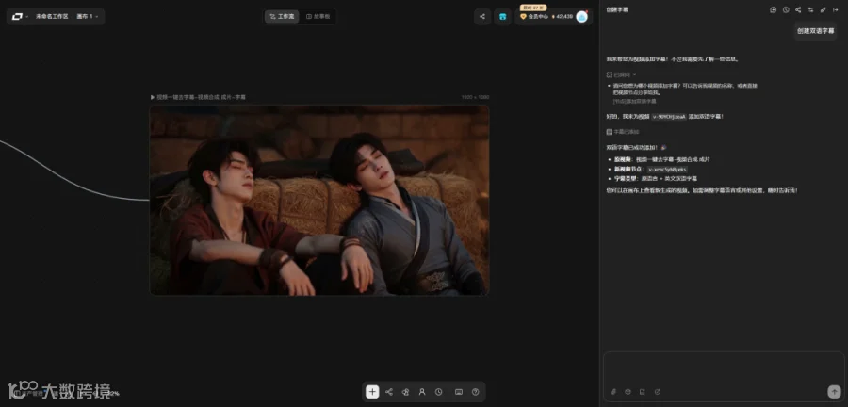Click the shapes assets icon in bottom toolbar
This screenshot has height=407, width=848.
405,392
